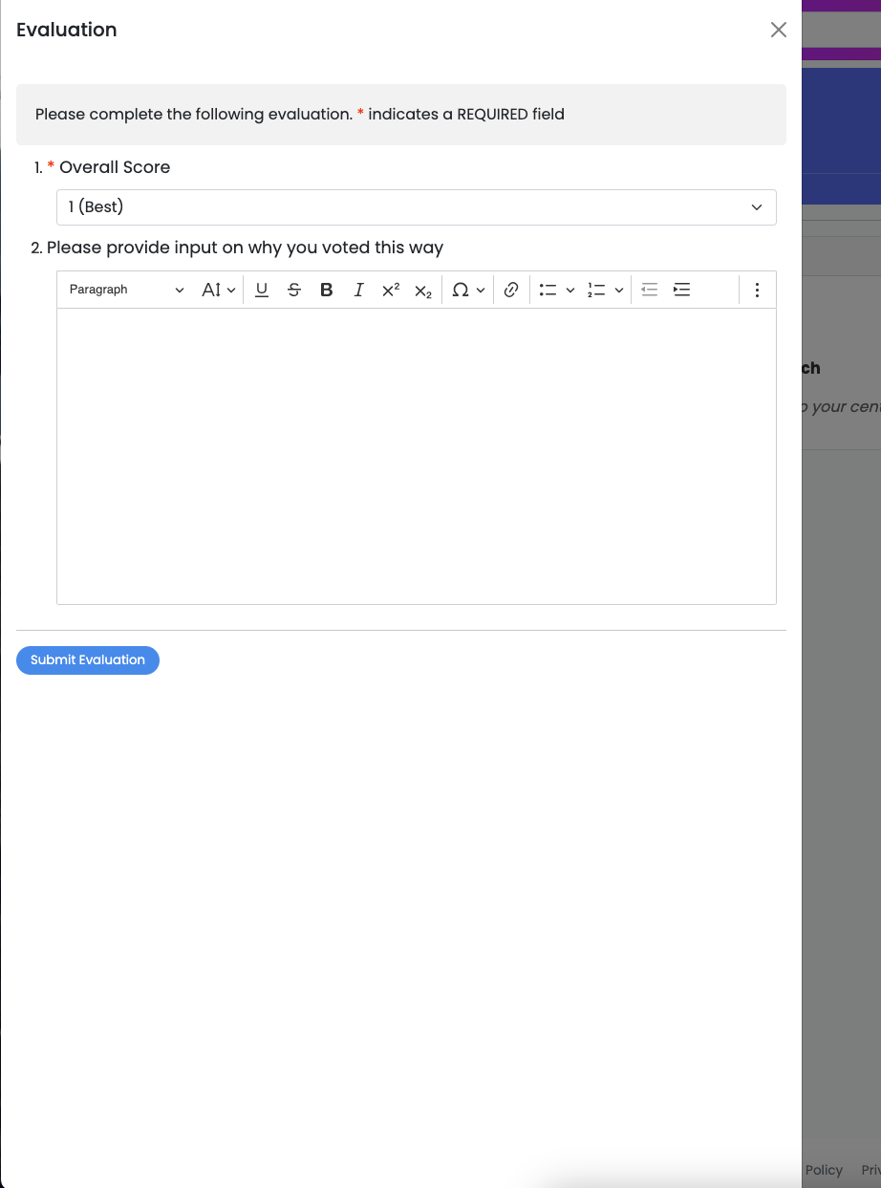Expand the bulleted list style options
This screenshot has height=1188, width=881.
pyautogui.click(x=570, y=290)
